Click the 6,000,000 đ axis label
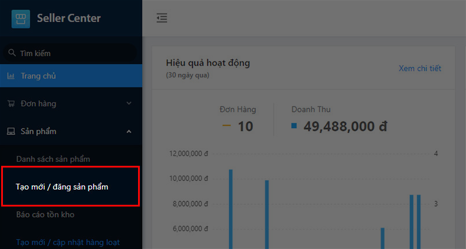 click(x=190, y=229)
